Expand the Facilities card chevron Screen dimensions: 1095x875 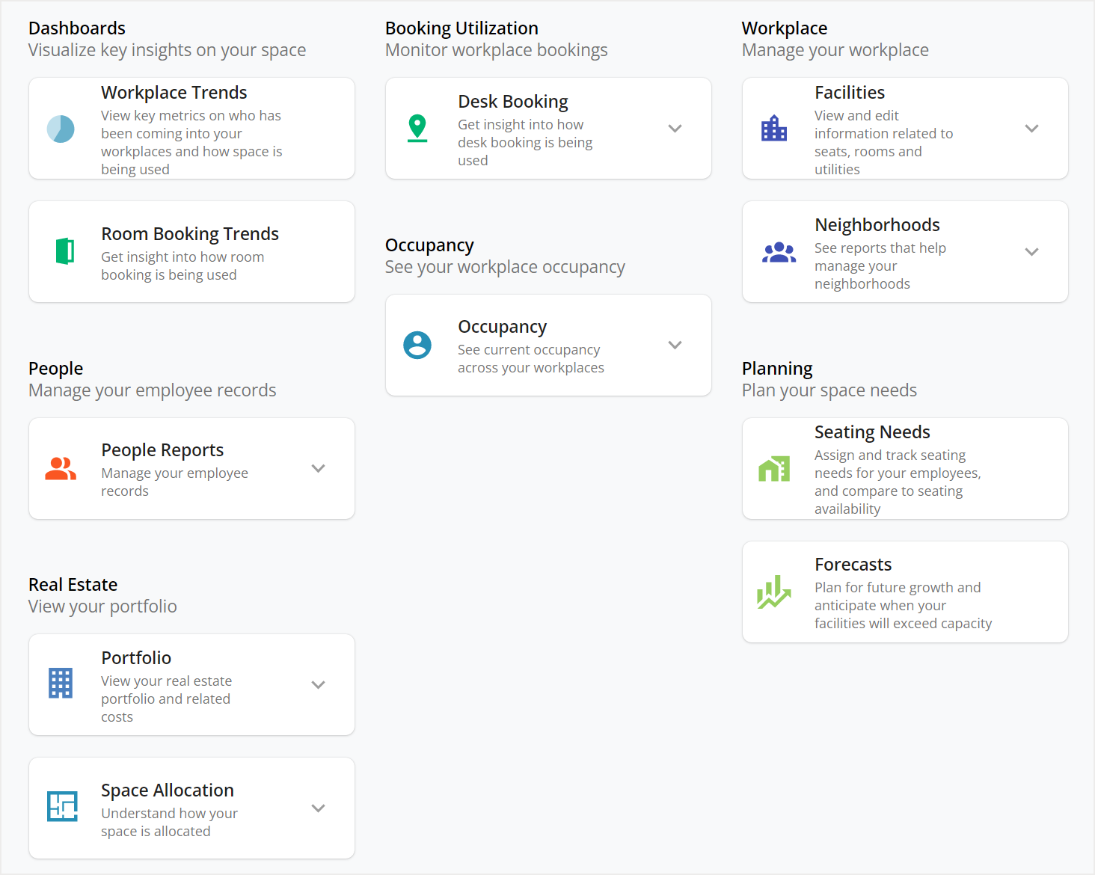point(1032,128)
